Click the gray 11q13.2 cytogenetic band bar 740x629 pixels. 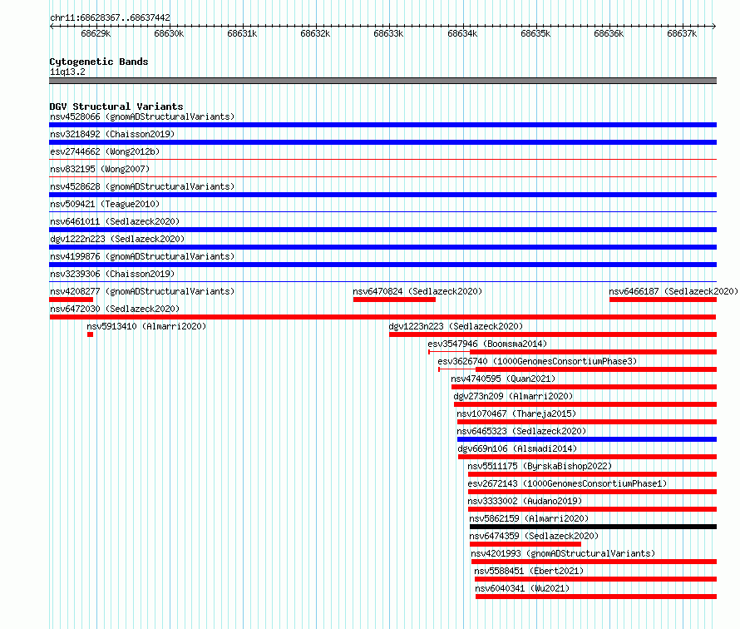[x=382, y=81]
